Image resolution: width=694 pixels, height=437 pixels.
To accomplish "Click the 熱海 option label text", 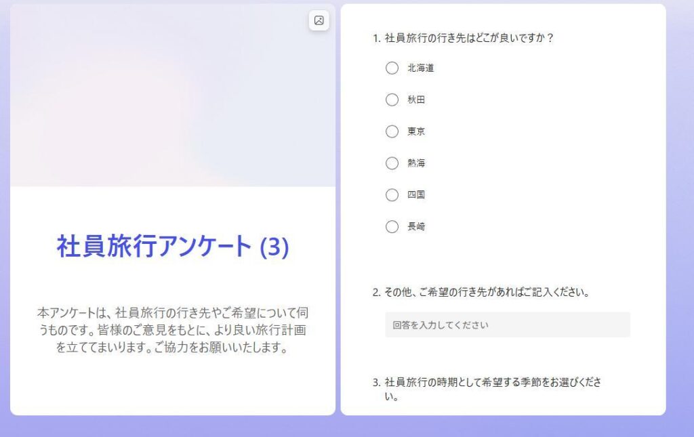I will (415, 163).
